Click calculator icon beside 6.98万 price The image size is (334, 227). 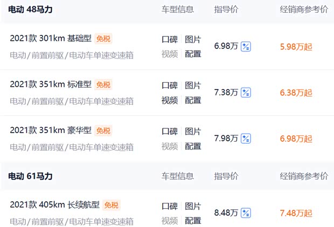246,47
